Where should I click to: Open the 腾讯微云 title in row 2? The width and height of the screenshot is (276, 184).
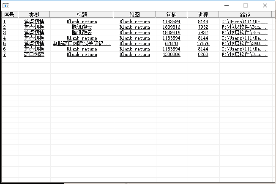click(82, 27)
